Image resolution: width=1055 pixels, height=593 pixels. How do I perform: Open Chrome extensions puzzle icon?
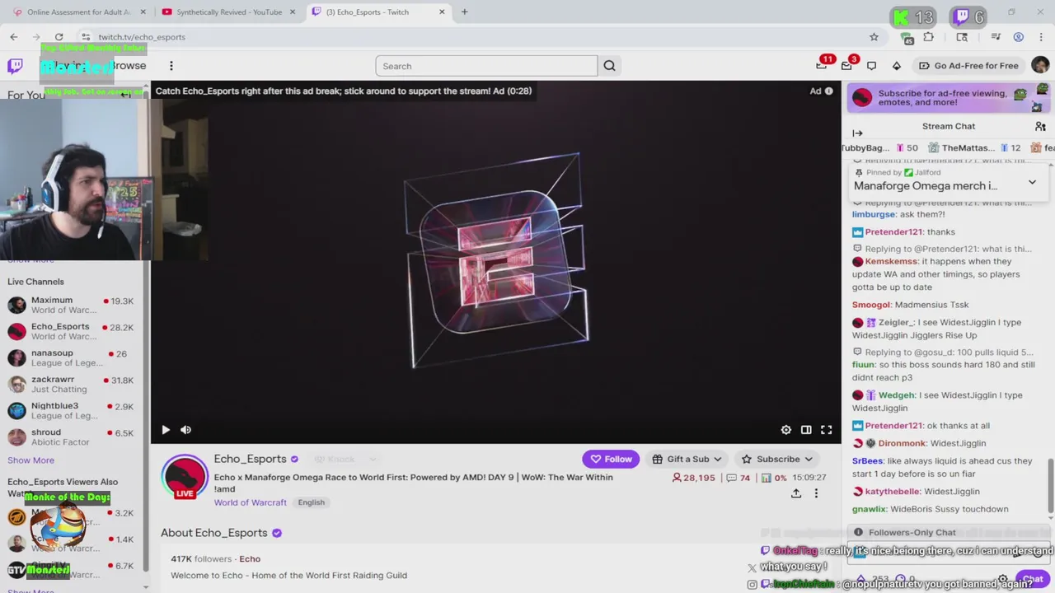pyautogui.click(x=929, y=37)
